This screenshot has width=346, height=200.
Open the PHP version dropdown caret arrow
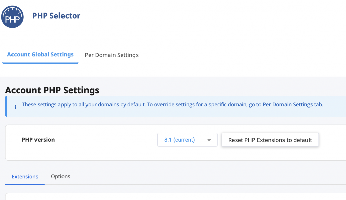click(x=209, y=140)
